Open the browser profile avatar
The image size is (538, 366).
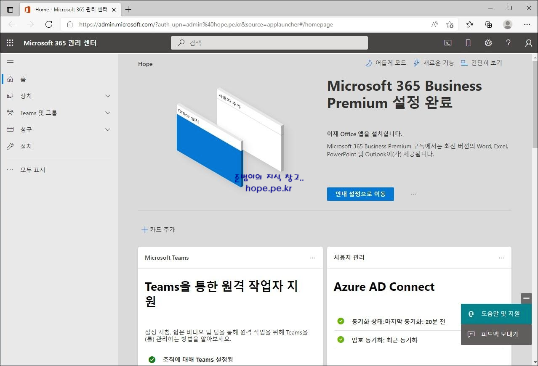(x=508, y=24)
